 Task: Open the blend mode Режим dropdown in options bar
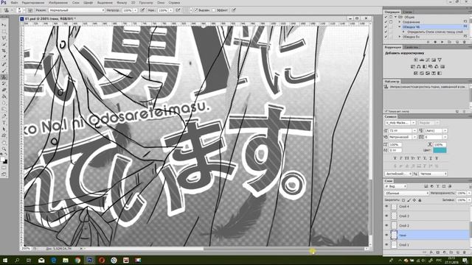[x=77, y=10]
